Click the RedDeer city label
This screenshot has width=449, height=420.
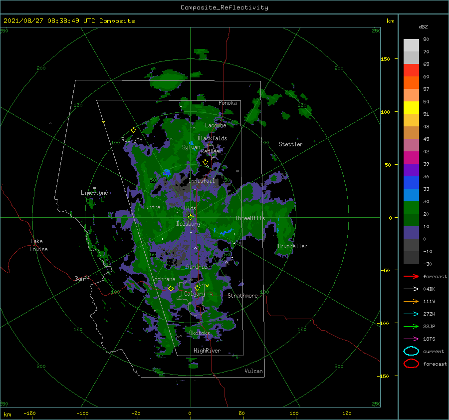(212, 151)
